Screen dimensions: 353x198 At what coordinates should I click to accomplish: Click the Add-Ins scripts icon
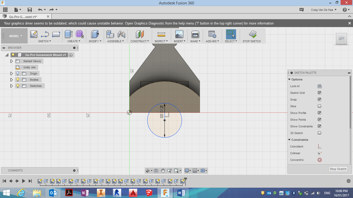(x=212, y=34)
